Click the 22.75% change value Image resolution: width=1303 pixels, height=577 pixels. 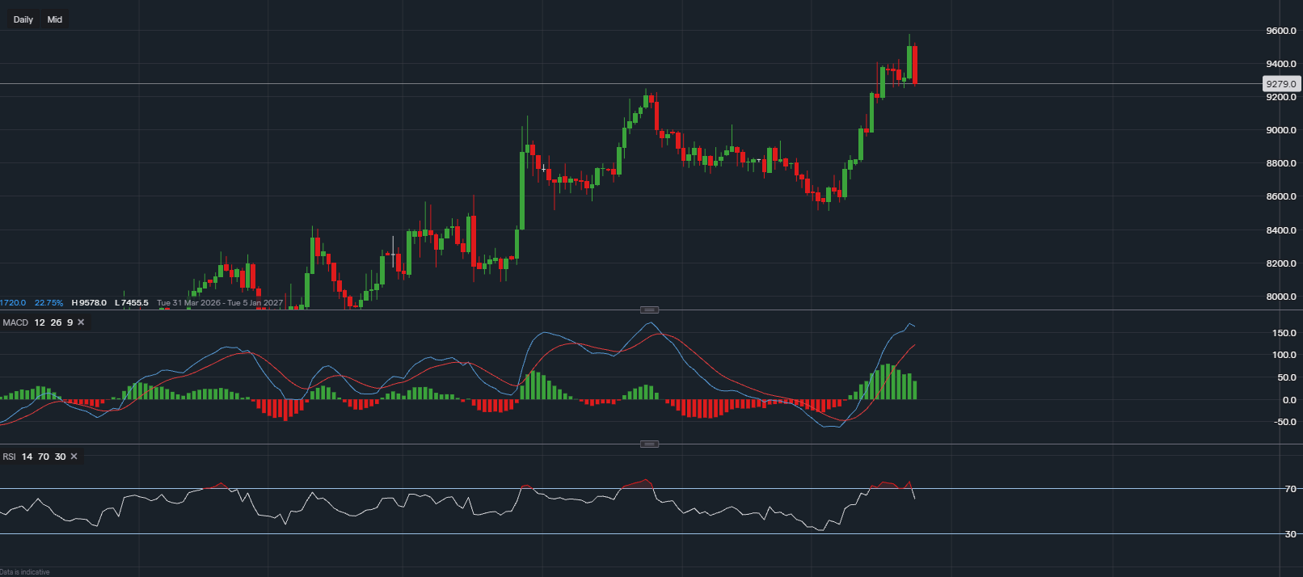click(48, 303)
